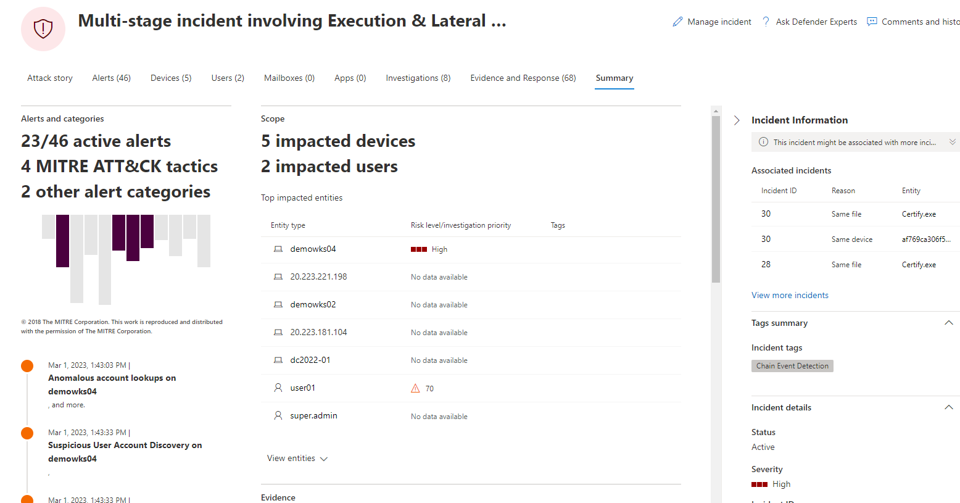960x503 pixels.
Task: Click the Manage incident pencil icon
Action: coord(677,22)
